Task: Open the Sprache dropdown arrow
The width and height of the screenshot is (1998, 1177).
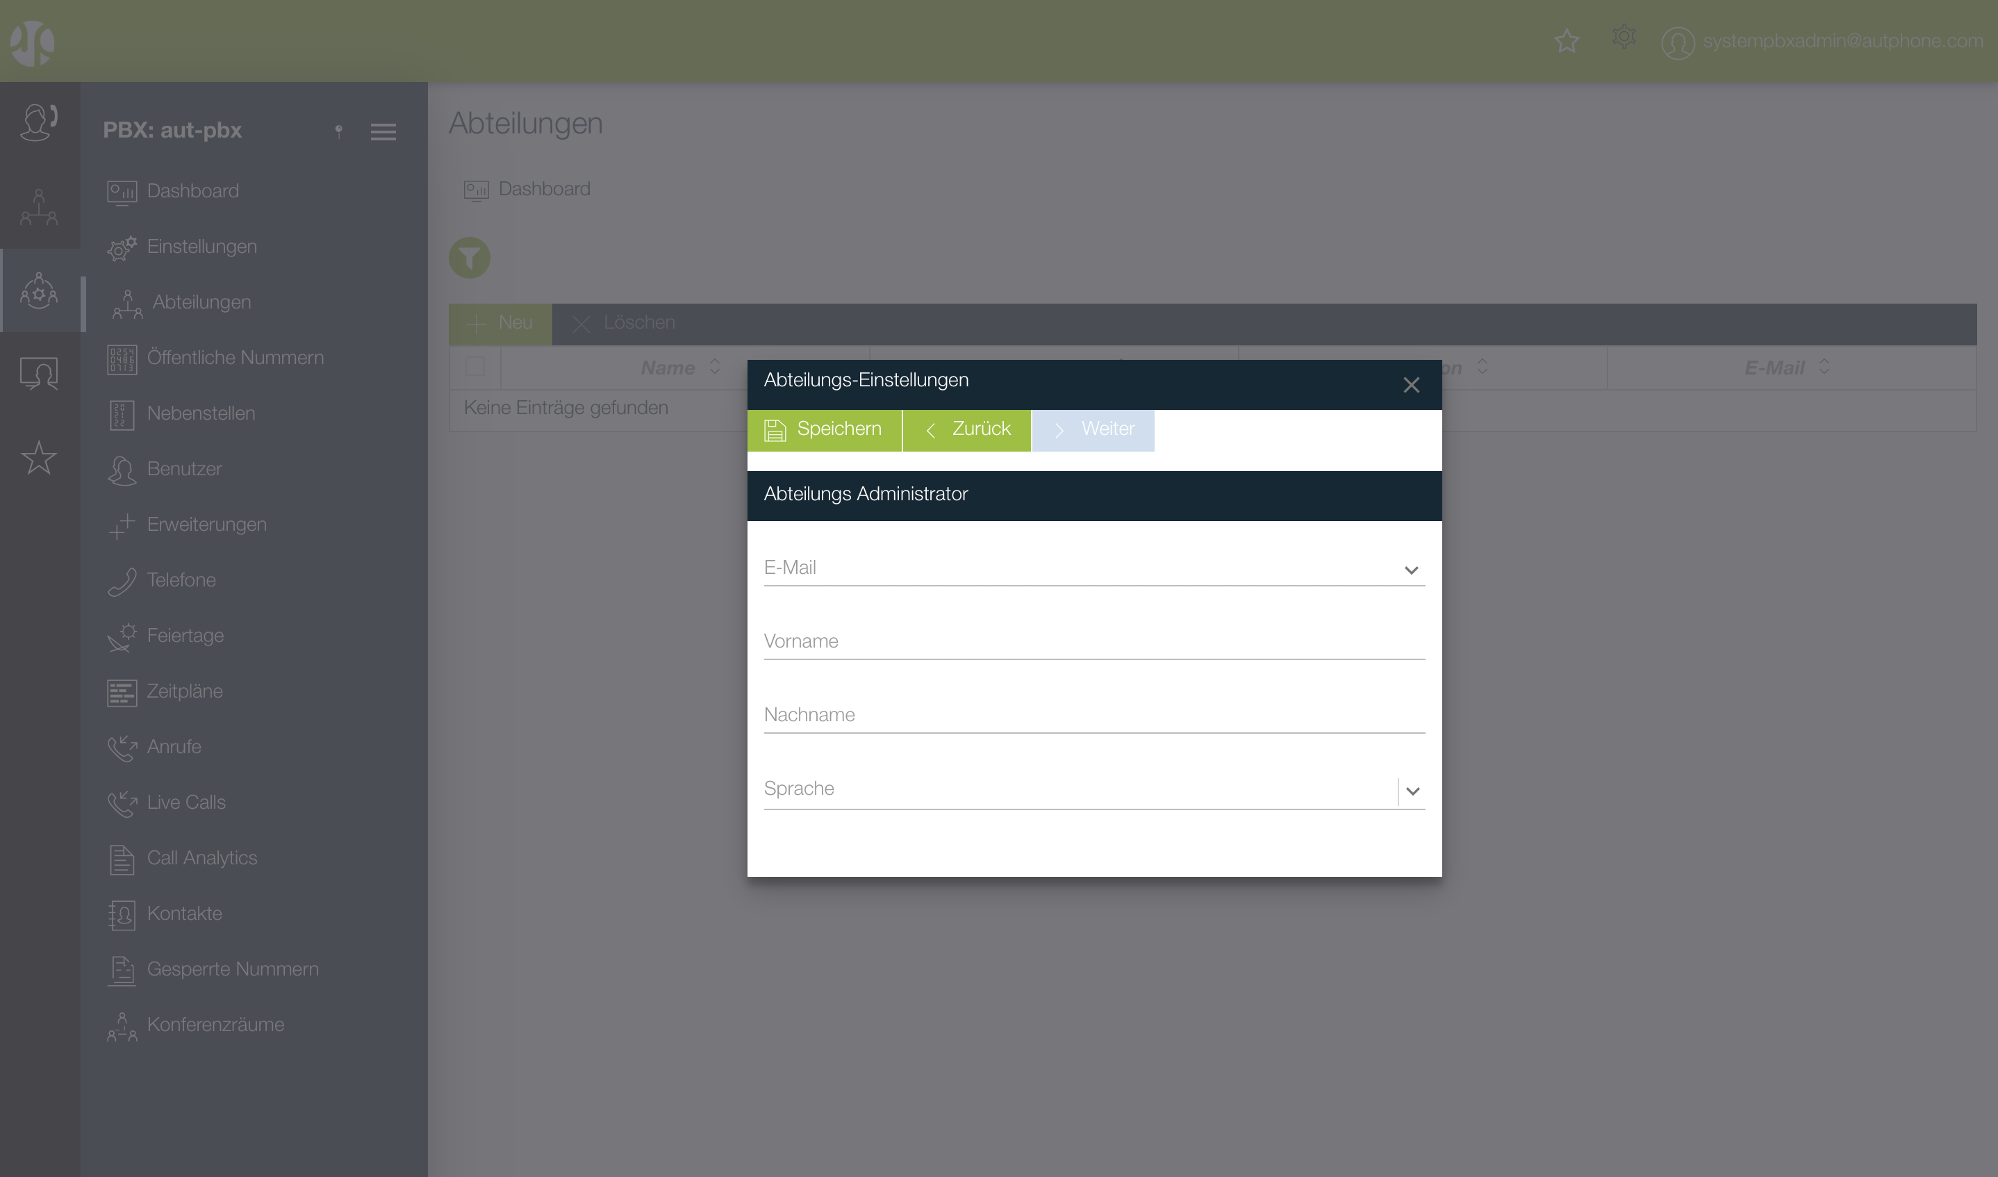Action: tap(1412, 791)
